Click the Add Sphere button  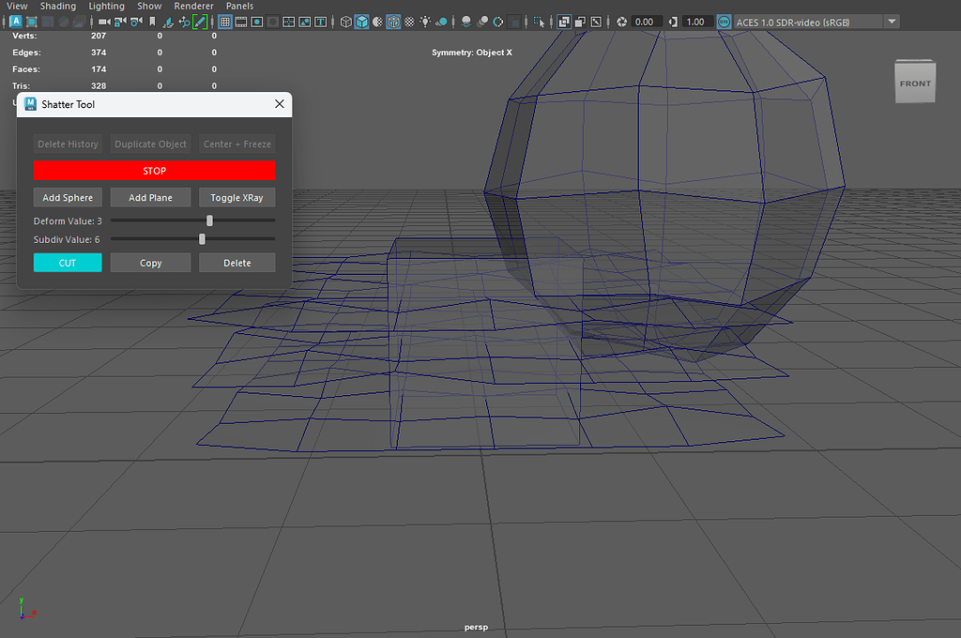[x=67, y=197]
